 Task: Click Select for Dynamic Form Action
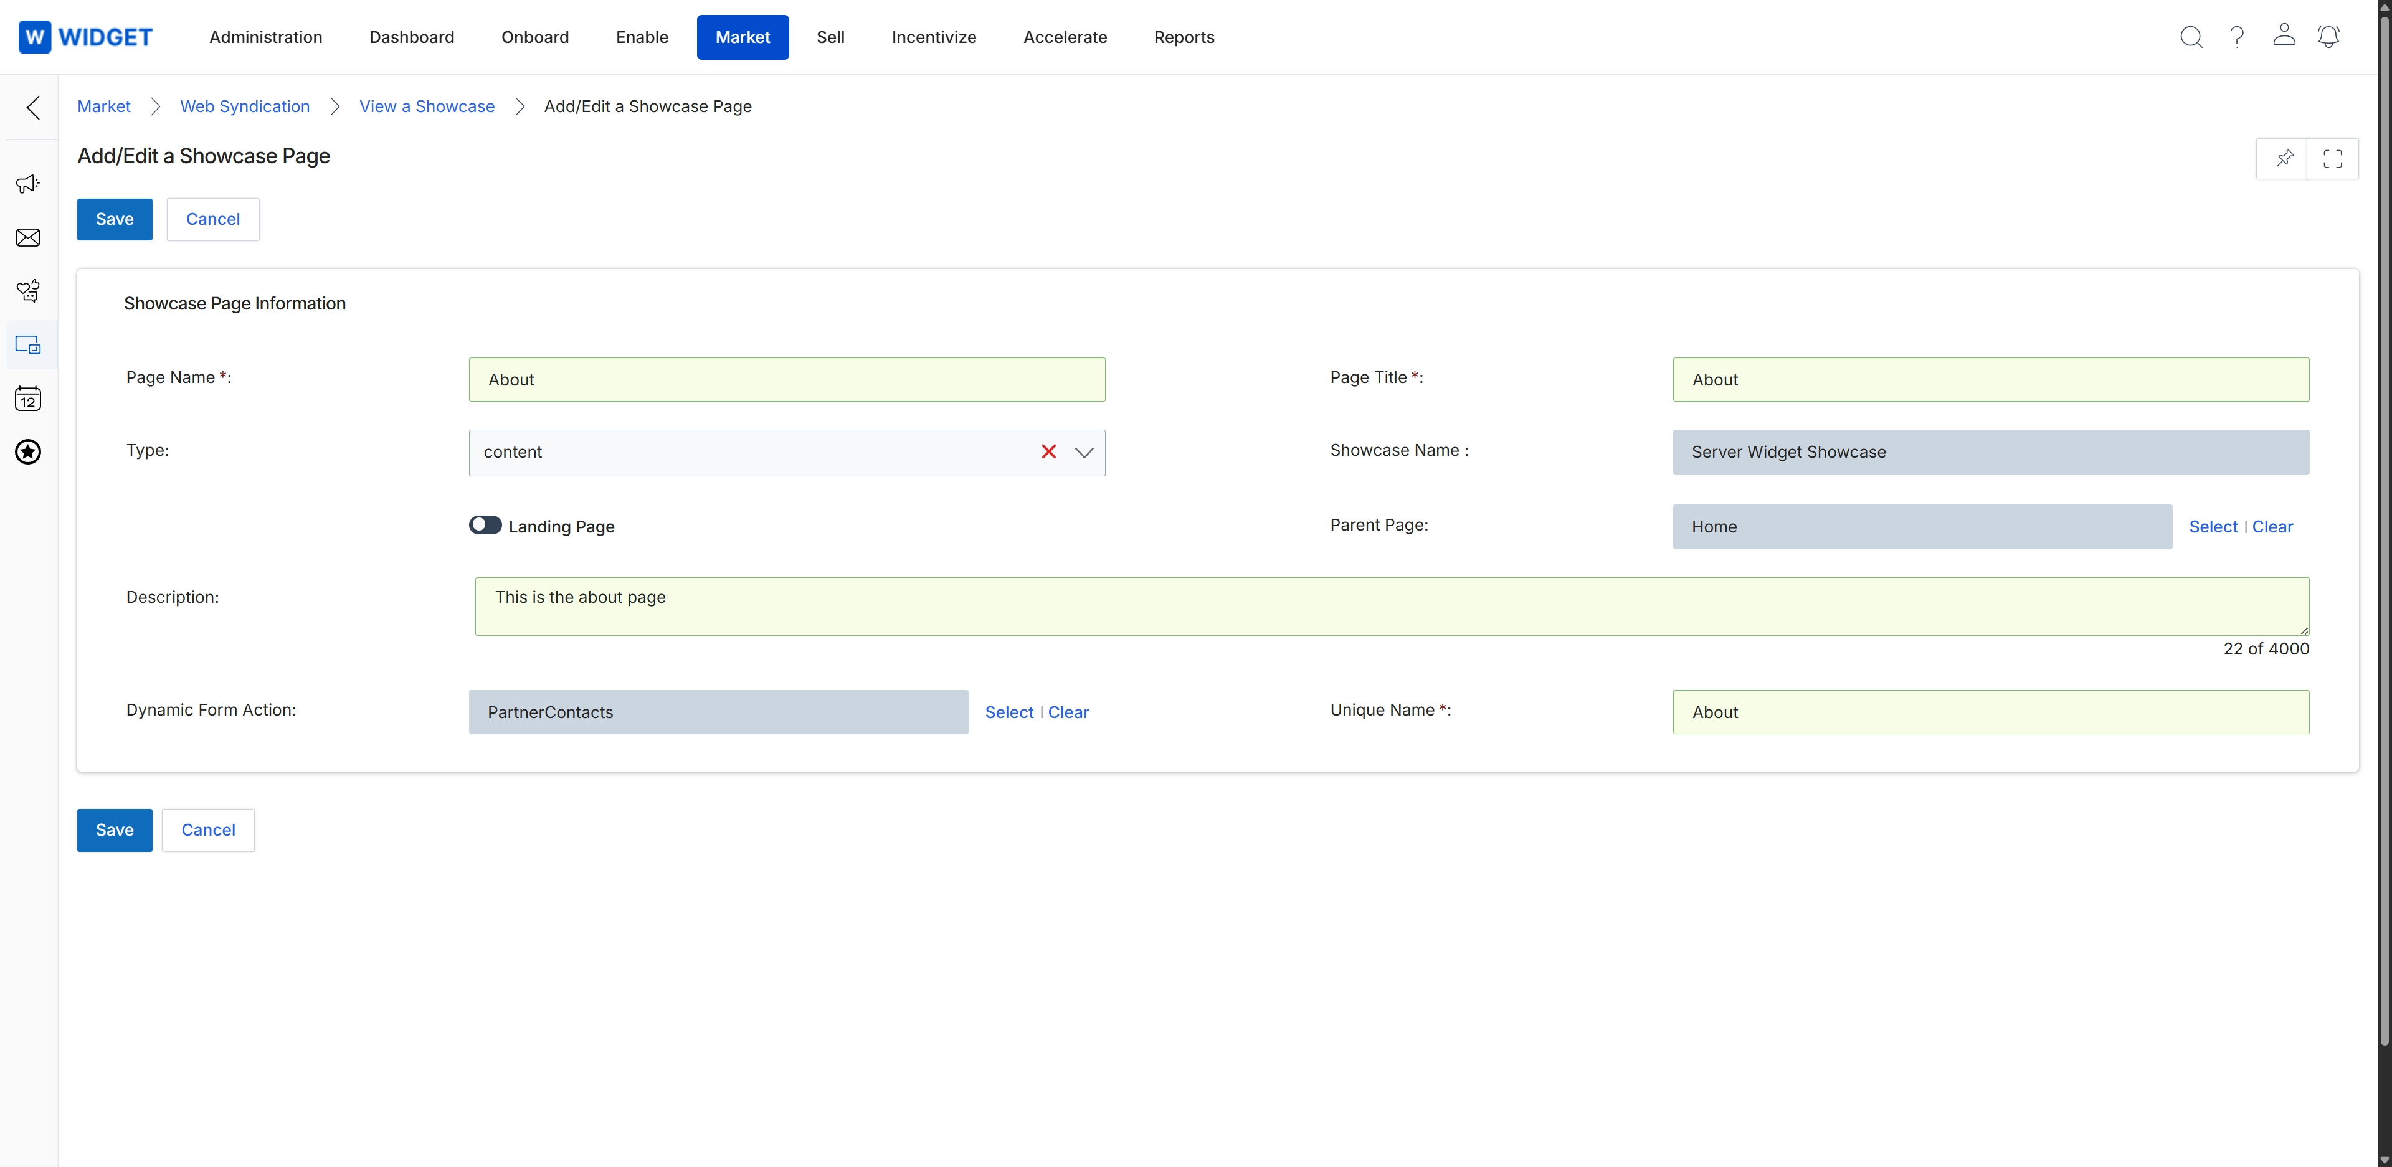1009,712
